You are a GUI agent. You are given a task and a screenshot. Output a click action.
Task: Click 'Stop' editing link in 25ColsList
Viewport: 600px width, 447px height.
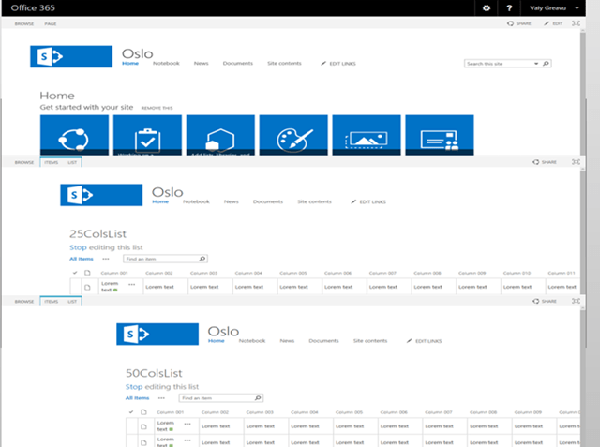[x=79, y=246]
